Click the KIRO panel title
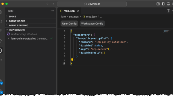Image resolution: width=173 pixels, height=96 pixels. coord(11,11)
